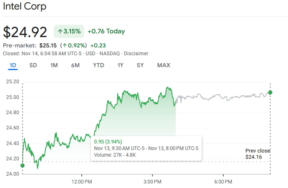Open the Disclaimer link
The height and width of the screenshot is (188, 288).
(x=136, y=54)
